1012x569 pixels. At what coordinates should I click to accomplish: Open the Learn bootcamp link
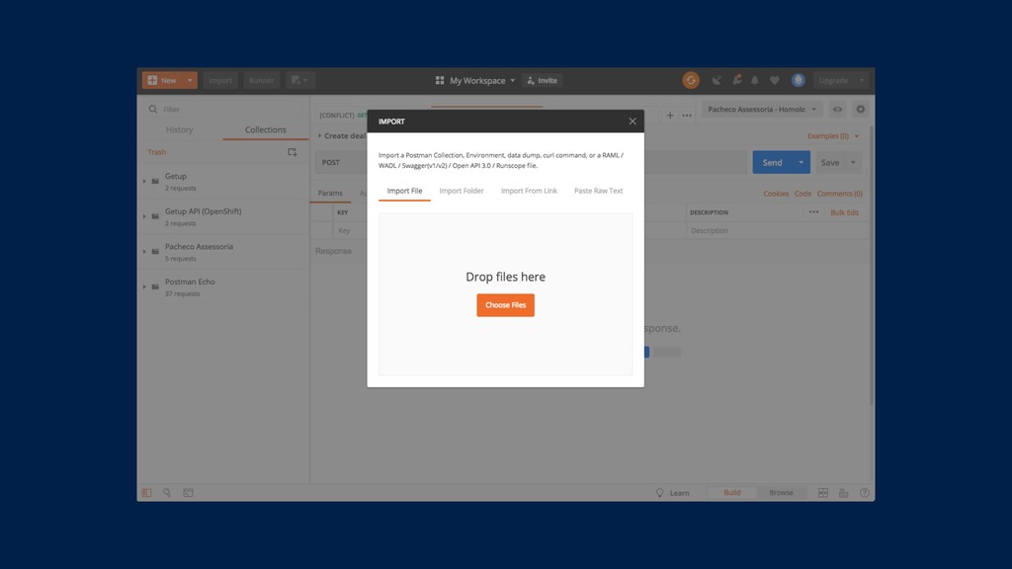672,493
